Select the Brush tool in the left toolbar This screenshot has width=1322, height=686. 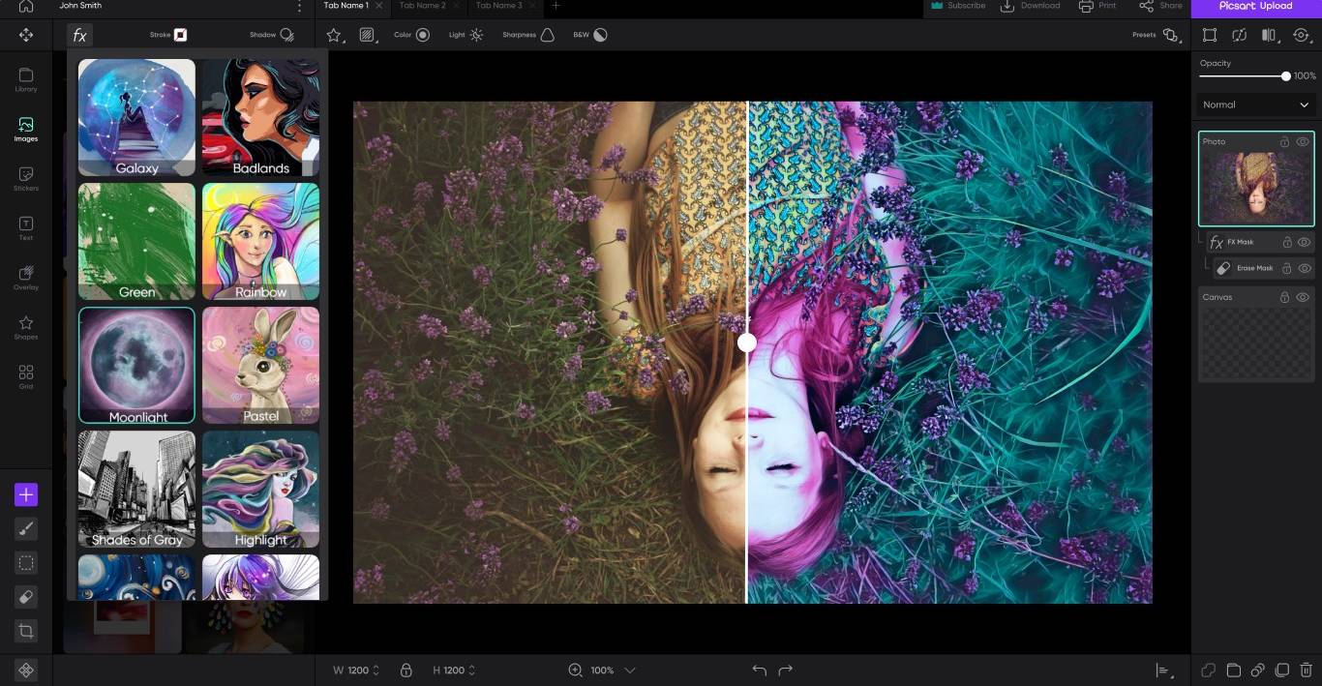(26, 528)
